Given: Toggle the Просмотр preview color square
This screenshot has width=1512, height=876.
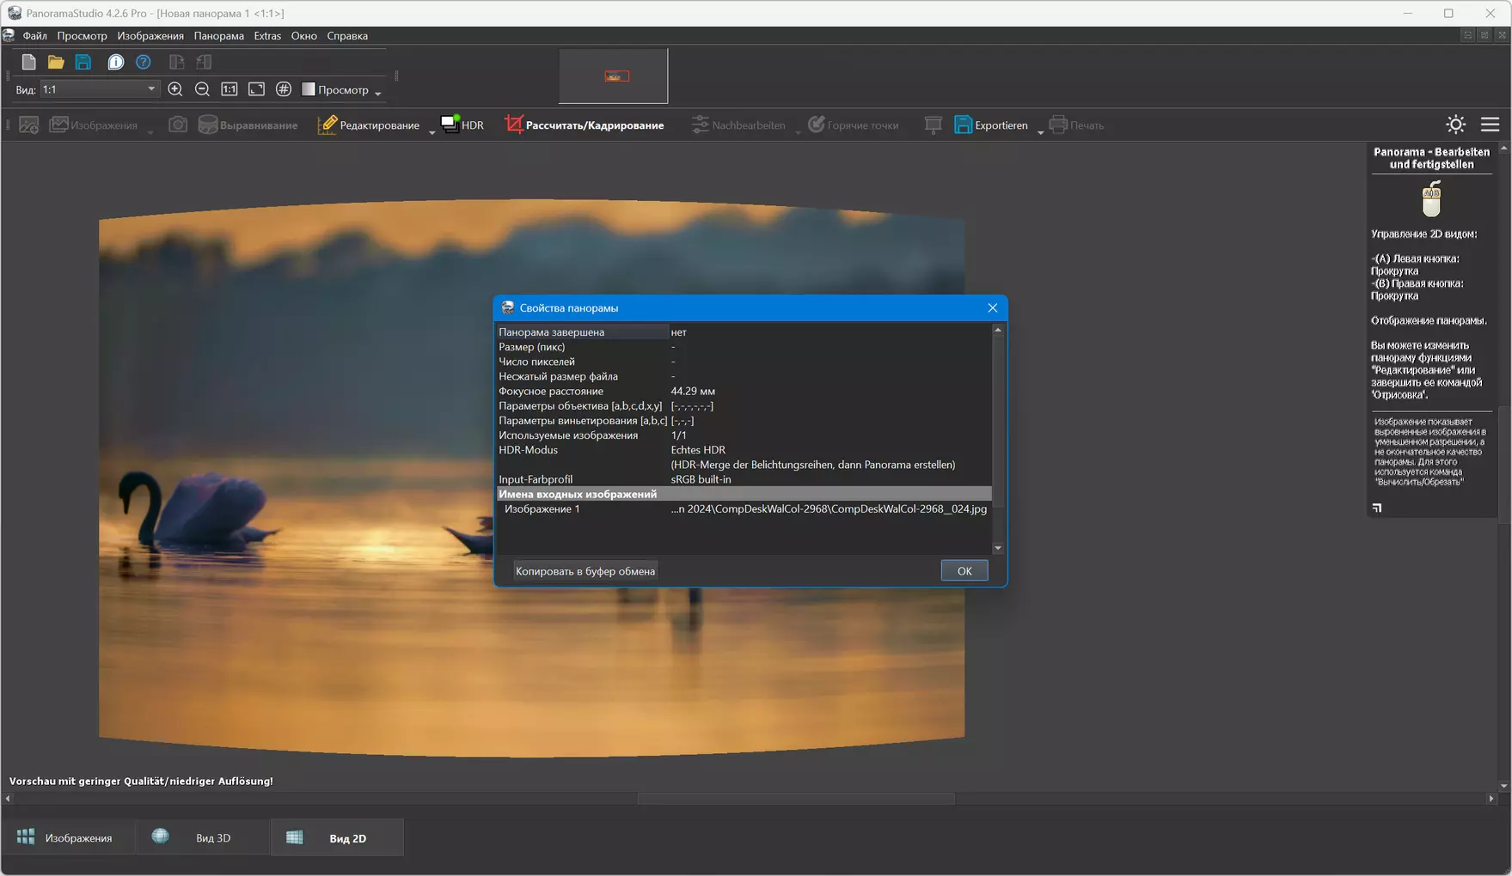Looking at the screenshot, I should pos(309,89).
